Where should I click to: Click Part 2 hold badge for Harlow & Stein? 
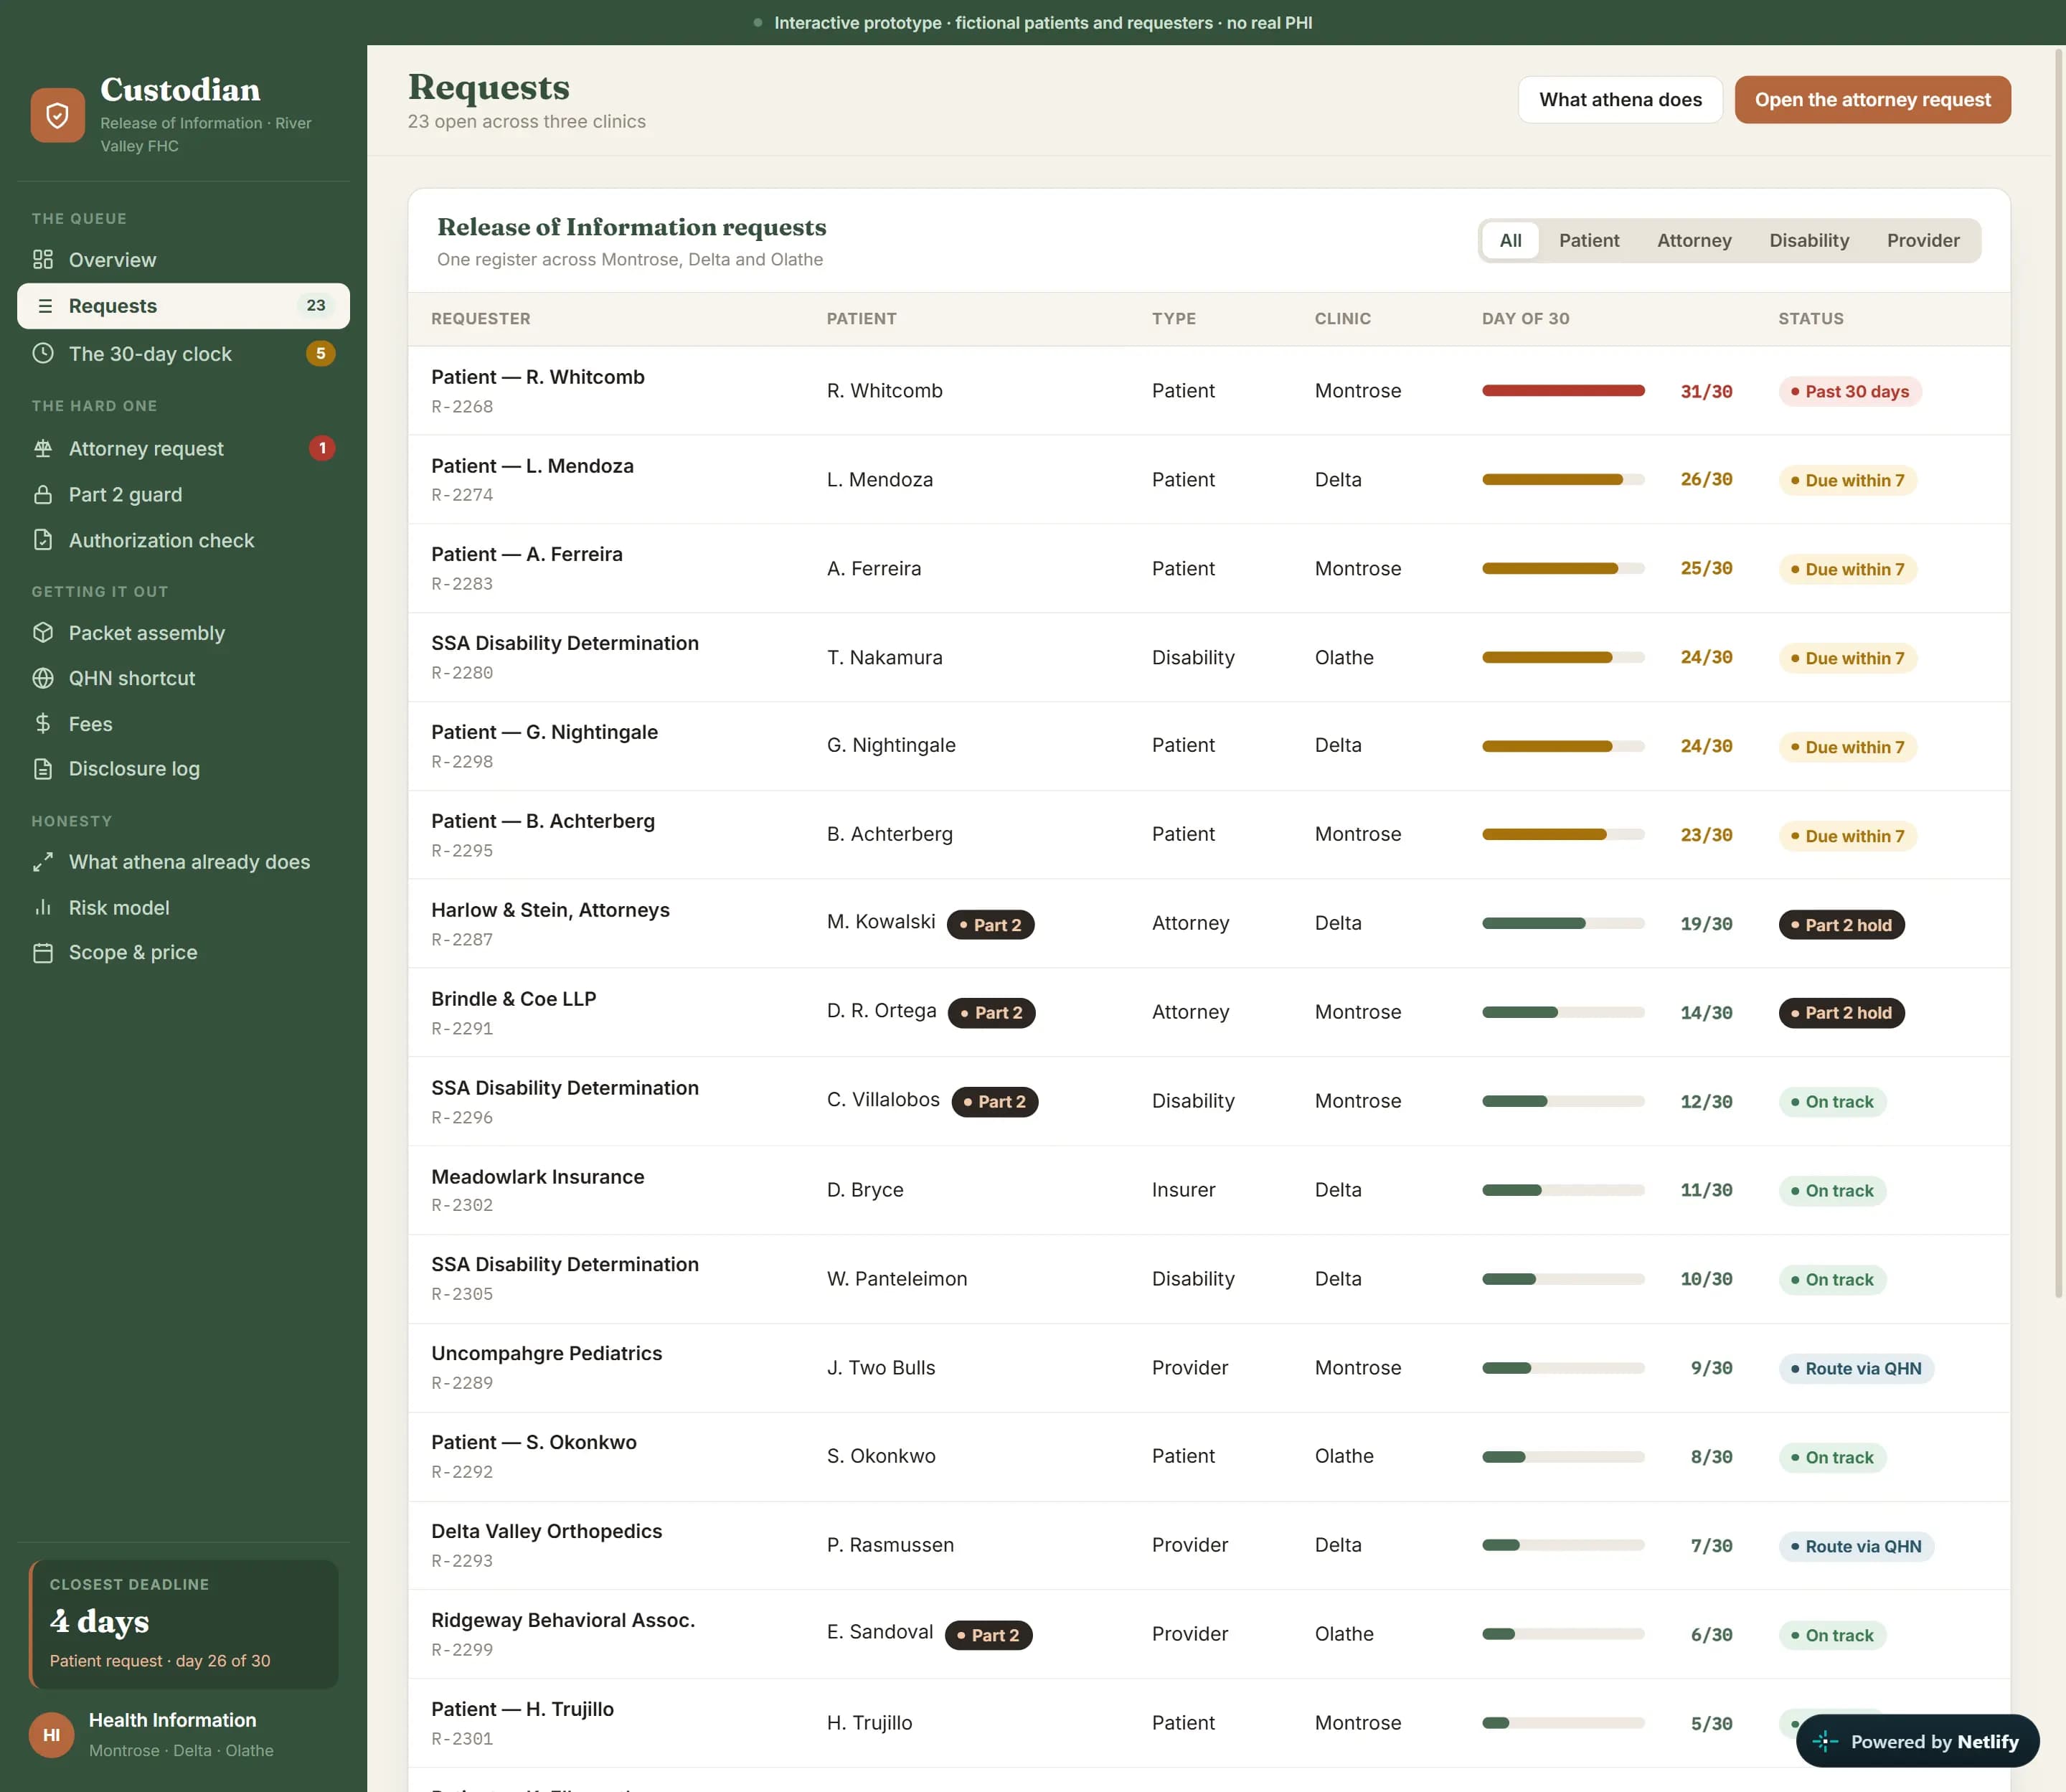[1841, 925]
